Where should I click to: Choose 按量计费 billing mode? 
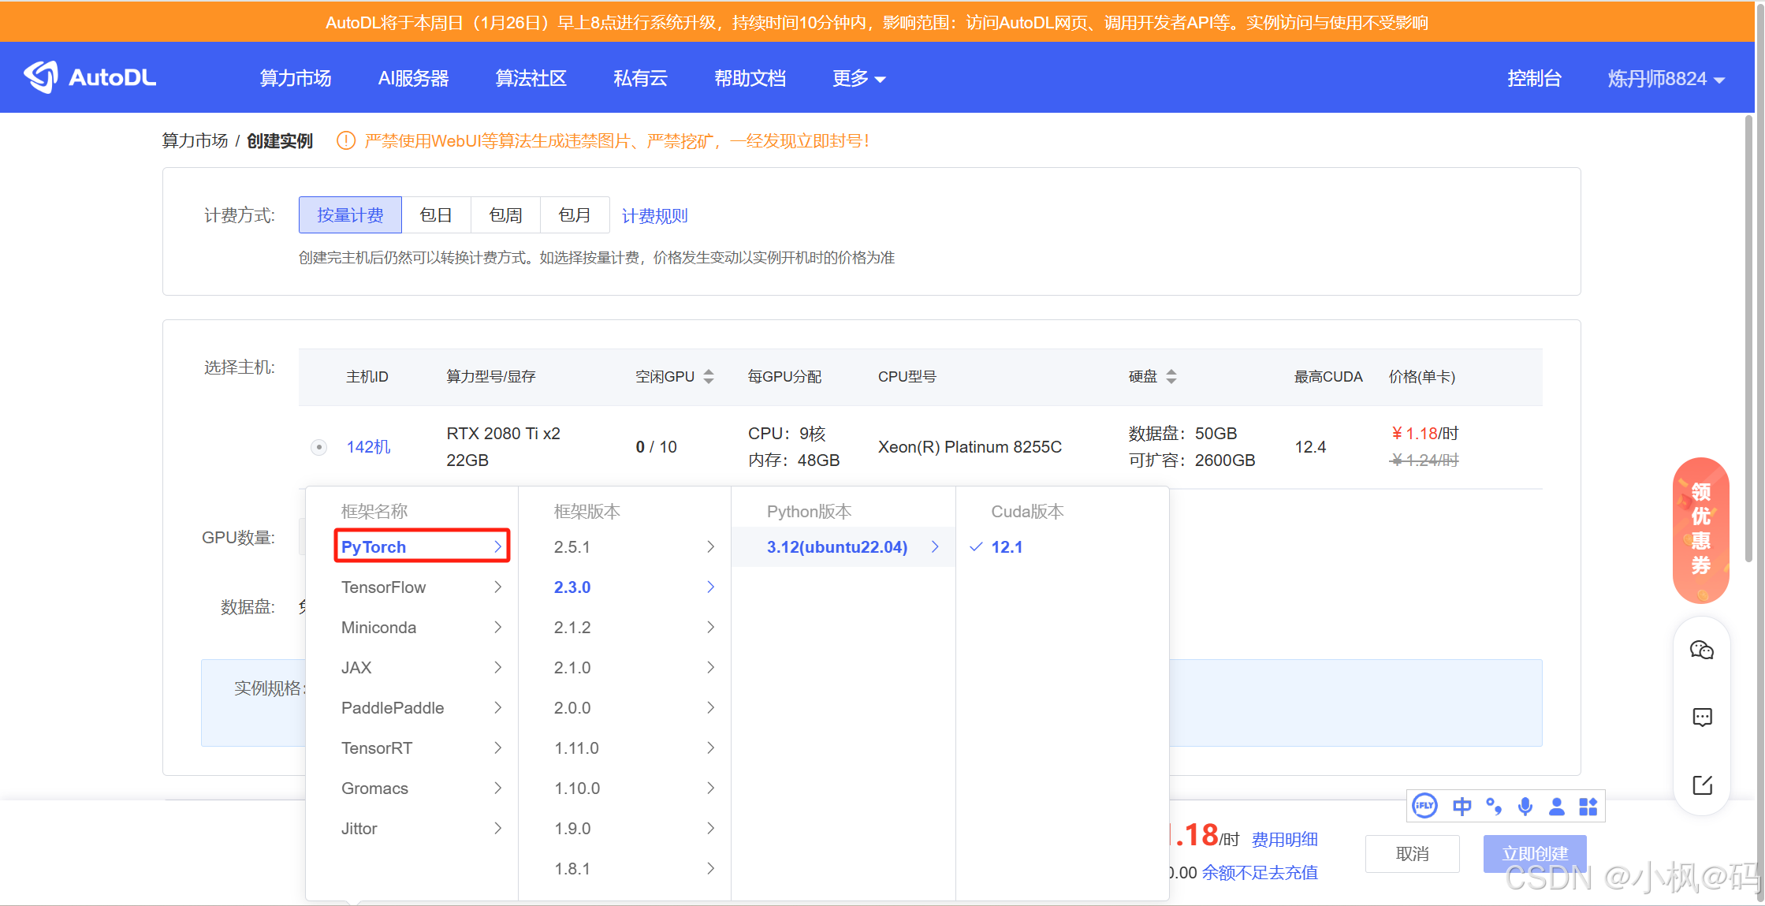pyautogui.click(x=350, y=215)
